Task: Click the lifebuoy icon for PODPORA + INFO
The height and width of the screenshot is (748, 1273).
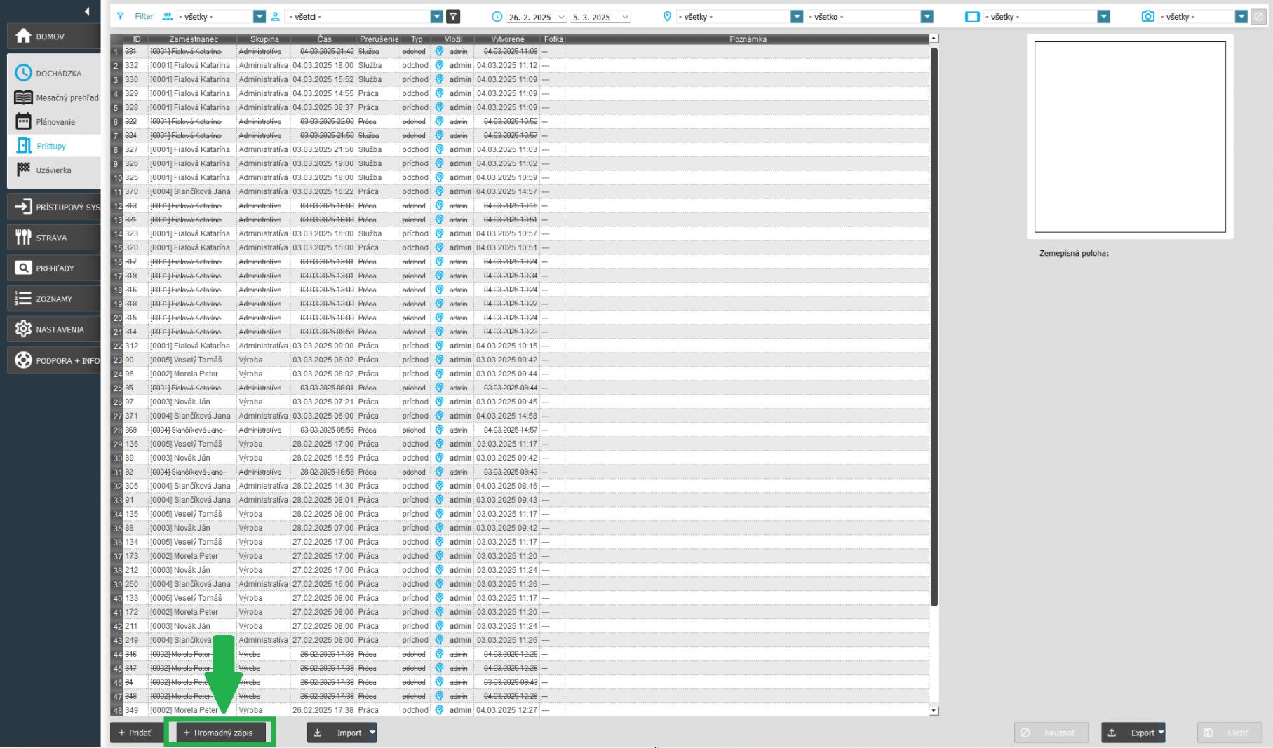Action: (23, 360)
